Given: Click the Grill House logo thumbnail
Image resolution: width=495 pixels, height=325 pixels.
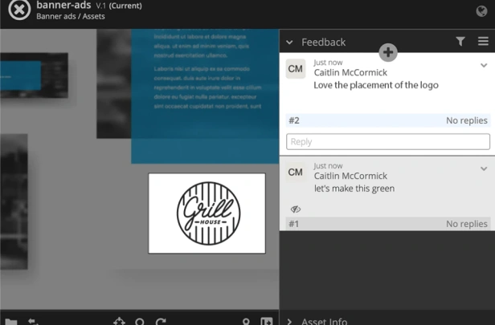Looking at the screenshot, I should coord(207,213).
